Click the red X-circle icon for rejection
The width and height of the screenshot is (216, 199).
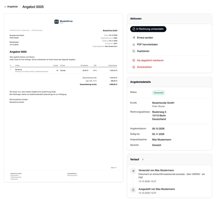coord(134,60)
